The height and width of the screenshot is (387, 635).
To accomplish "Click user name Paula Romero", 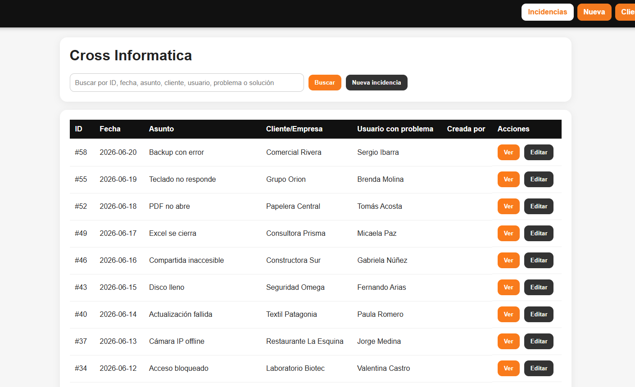I will coord(380,315).
